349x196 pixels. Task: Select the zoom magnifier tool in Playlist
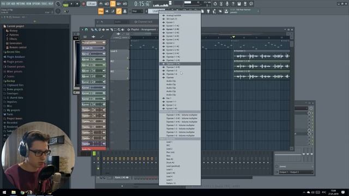[x=119, y=29]
